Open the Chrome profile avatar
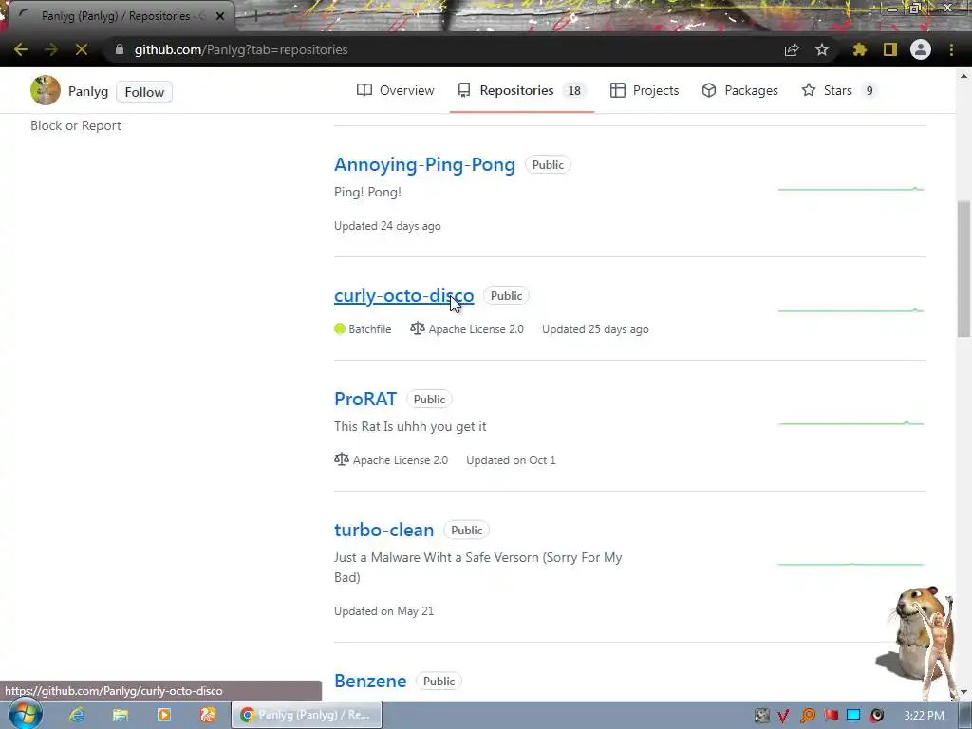972x729 pixels. [921, 49]
